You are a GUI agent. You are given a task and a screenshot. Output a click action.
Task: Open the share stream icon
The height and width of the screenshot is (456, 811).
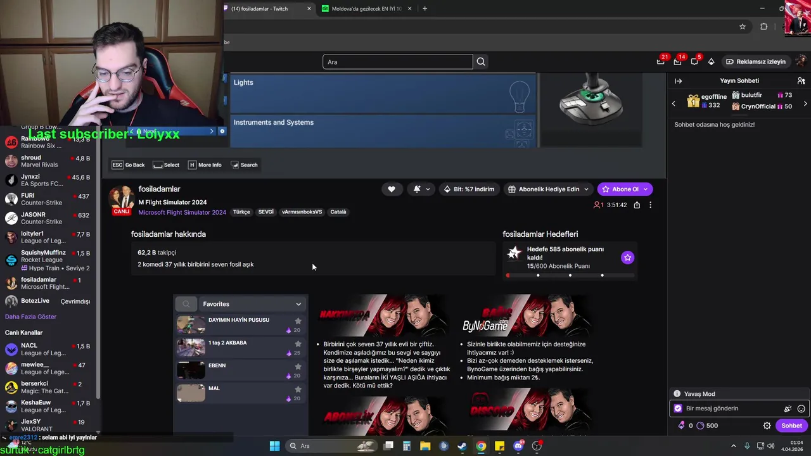[x=637, y=205]
